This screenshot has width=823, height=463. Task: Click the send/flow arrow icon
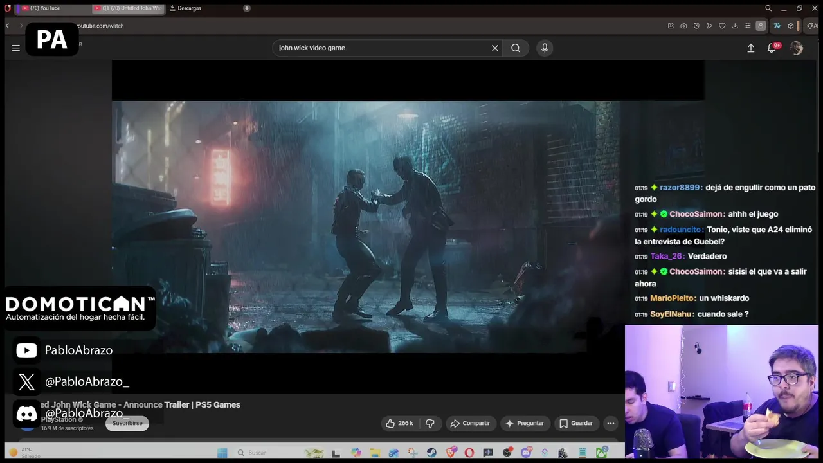point(709,26)
